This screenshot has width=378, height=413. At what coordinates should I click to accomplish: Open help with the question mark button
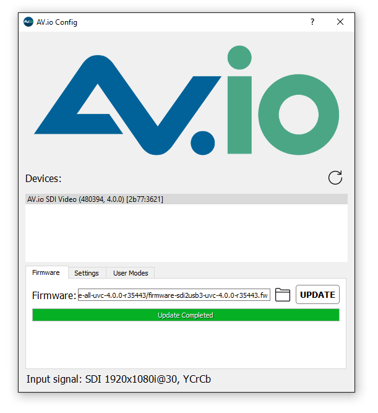[x=312, y=22]
